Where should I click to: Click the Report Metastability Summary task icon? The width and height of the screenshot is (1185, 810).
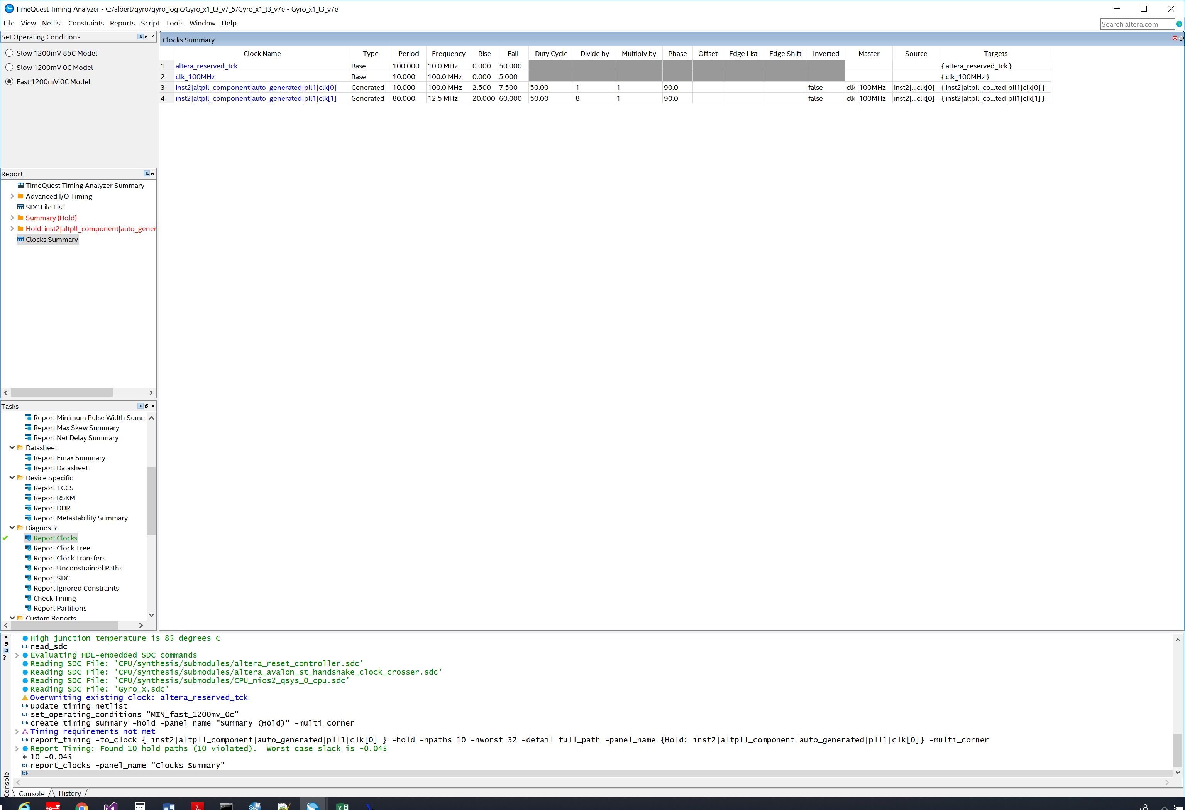pos(28,518)
